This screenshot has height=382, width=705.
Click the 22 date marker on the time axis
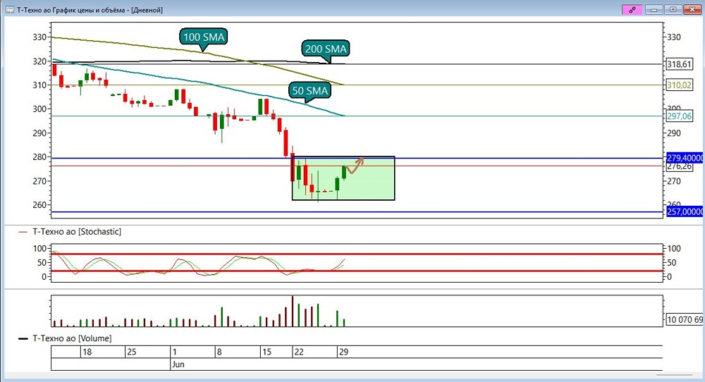(298, 352)
